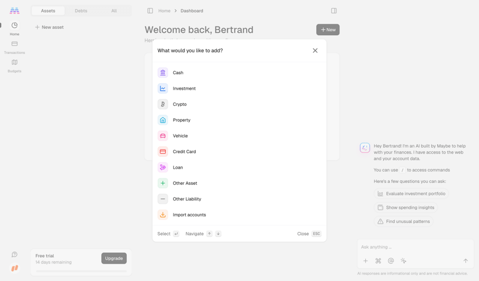
Task: Click the "Welcome back, Bertrand" heading
Action: tap(199, 30)
